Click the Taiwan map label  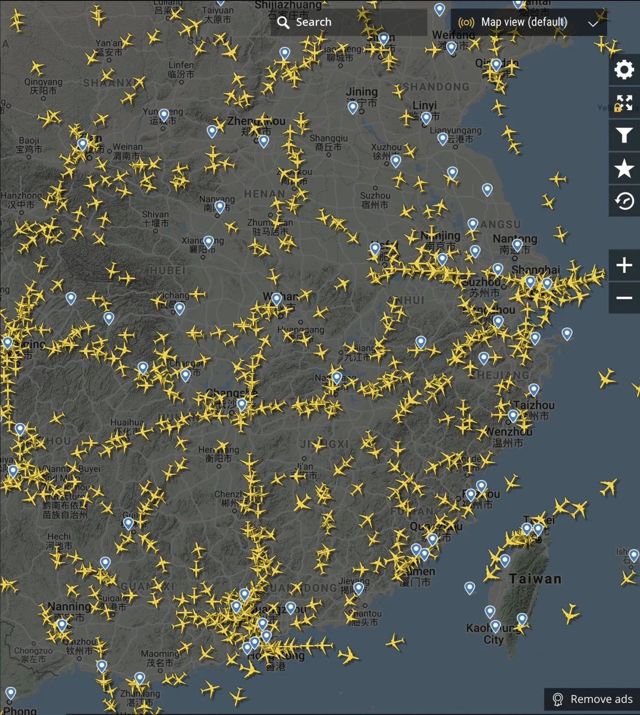(535, 579)
